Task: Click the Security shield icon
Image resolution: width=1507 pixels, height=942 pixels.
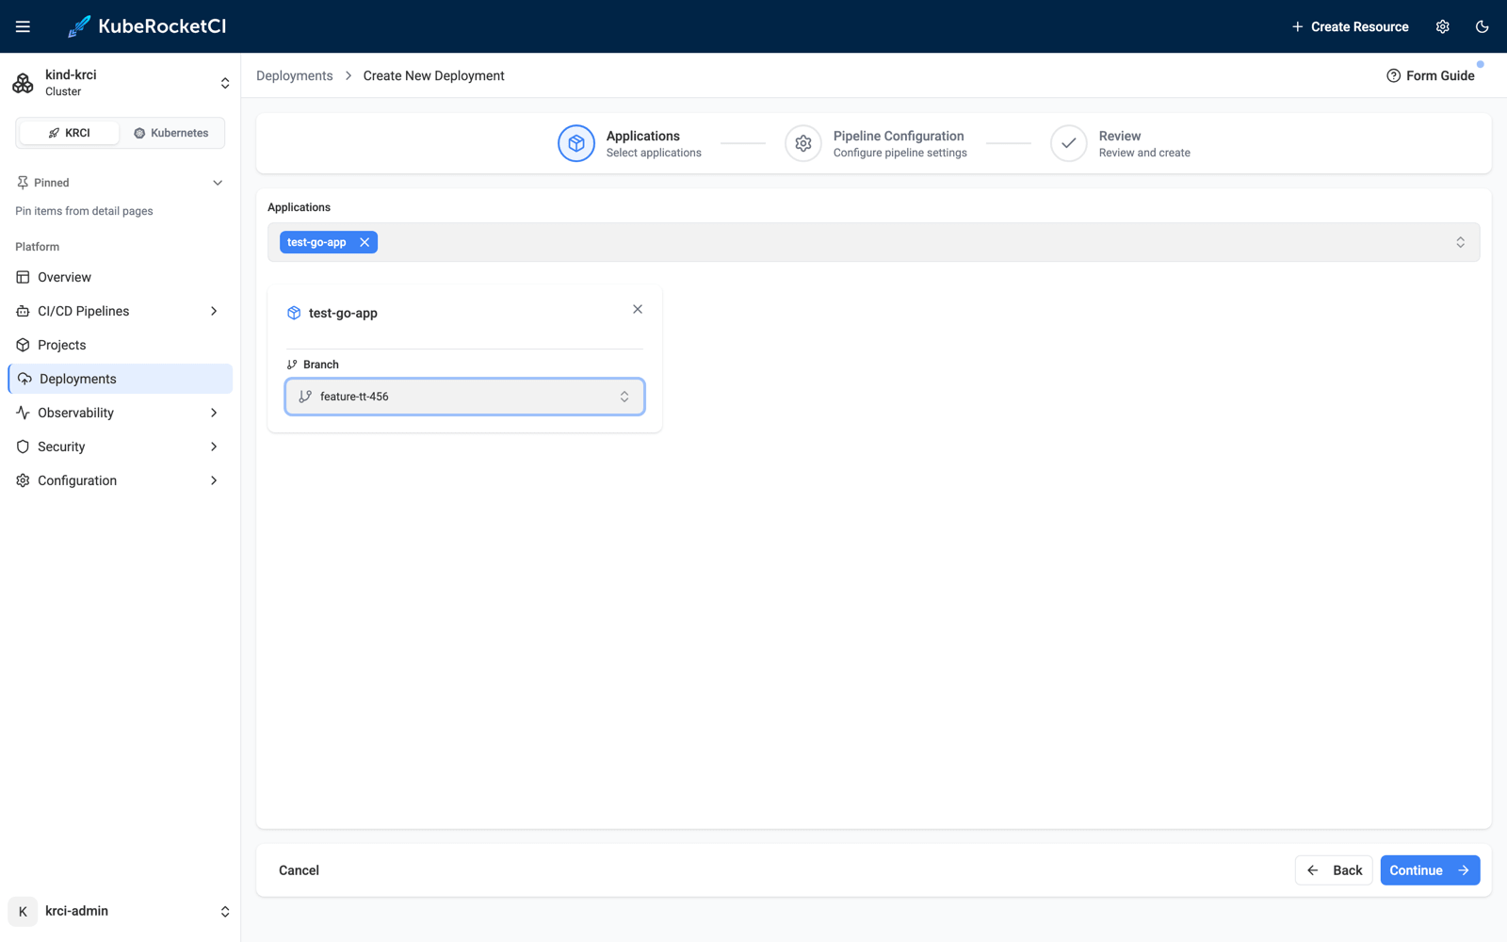Action: tap(23, 447)
